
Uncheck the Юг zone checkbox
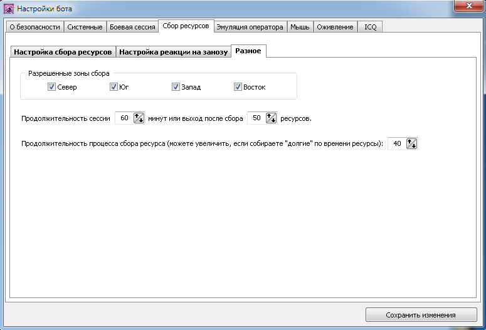(x=114, y=87)
